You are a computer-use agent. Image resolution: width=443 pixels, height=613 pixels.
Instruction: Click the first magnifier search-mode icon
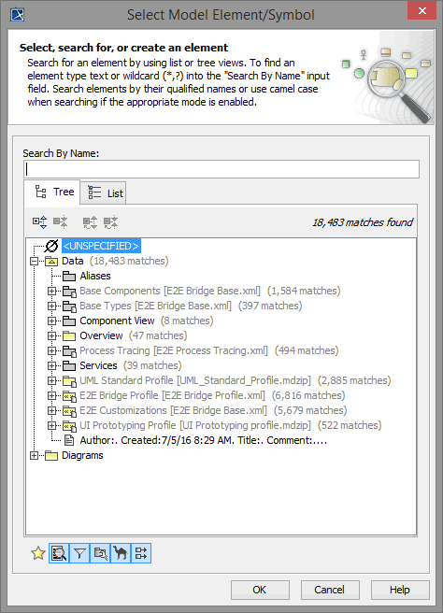pos(59,553)
